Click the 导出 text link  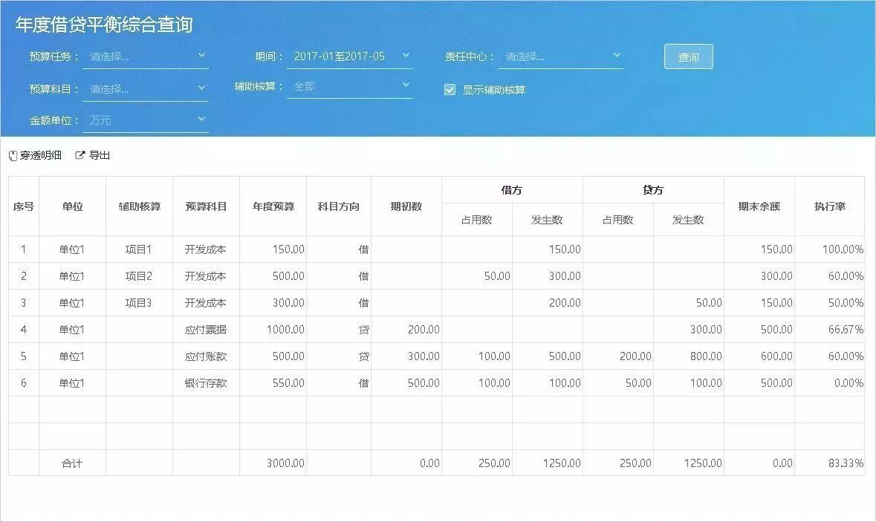(x=100, y=156)
